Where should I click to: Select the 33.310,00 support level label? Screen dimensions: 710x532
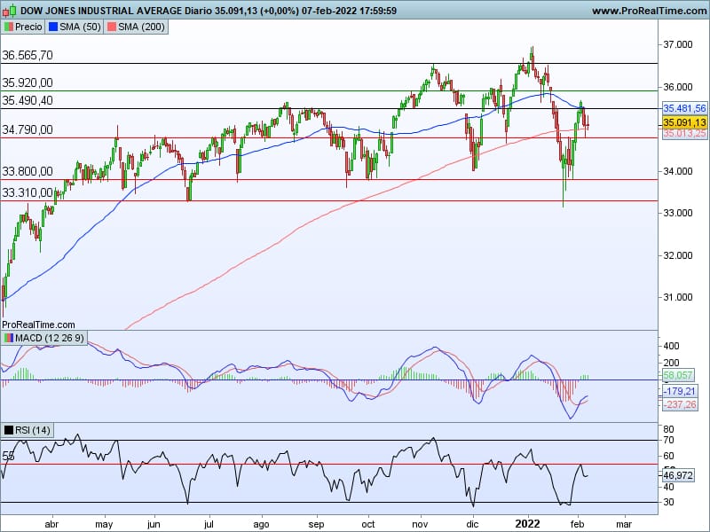[x=28, y=192]
